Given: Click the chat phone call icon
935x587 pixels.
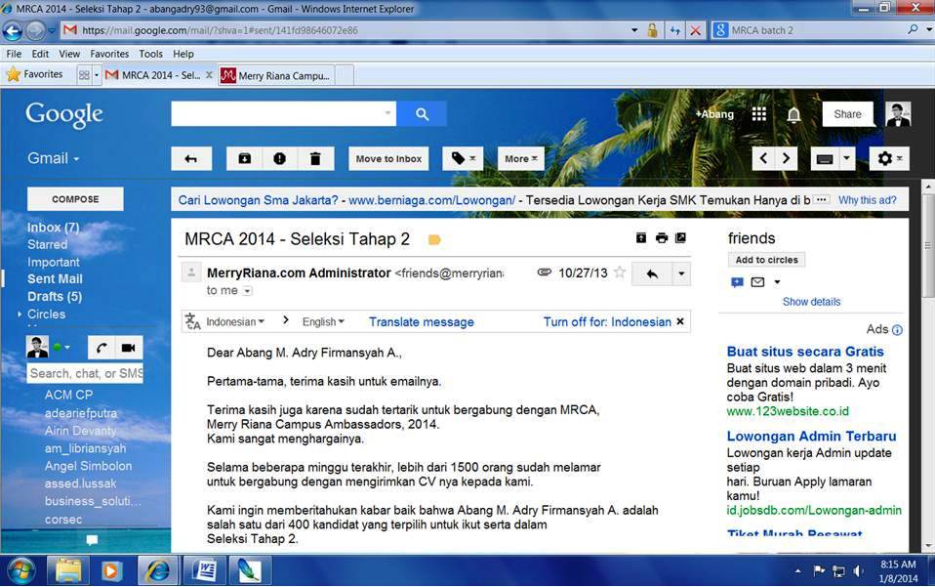Looking at the screenshot, I should 102,348.
